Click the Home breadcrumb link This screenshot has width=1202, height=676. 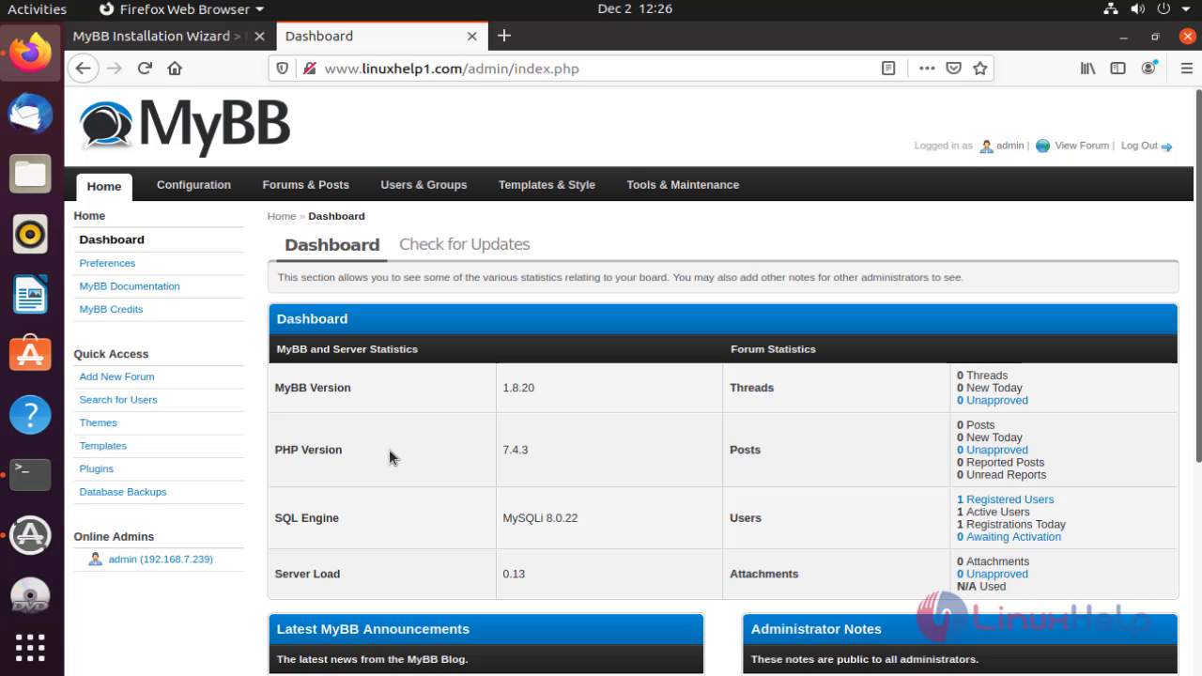[282, 216]
